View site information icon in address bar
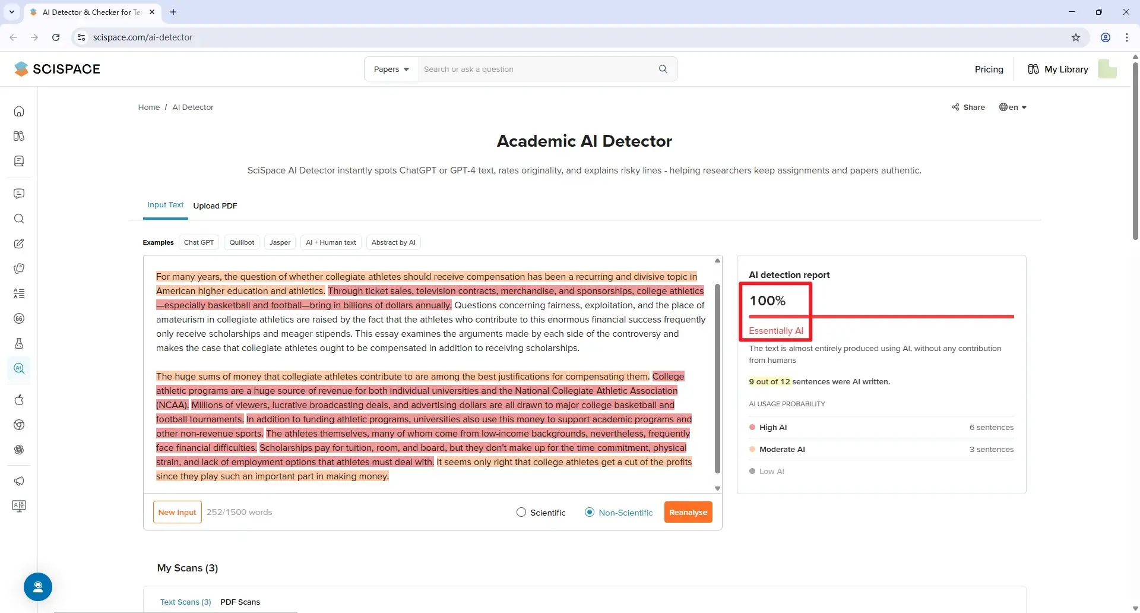1140x613 pixels. point(81,37)
